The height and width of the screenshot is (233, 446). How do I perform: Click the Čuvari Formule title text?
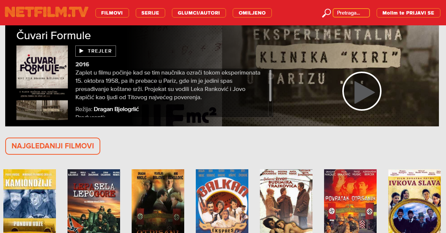click(x=53, y=35)
